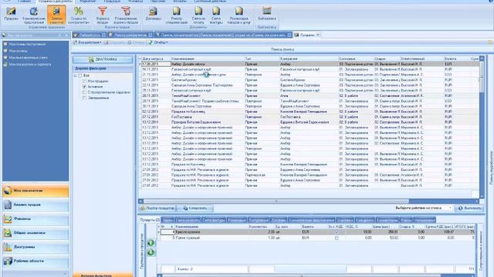Image resolution: width=494 pixels, height=277 pixels.
Task: Open the Воронка продаж funnel icon
Action: click(103, 15)
